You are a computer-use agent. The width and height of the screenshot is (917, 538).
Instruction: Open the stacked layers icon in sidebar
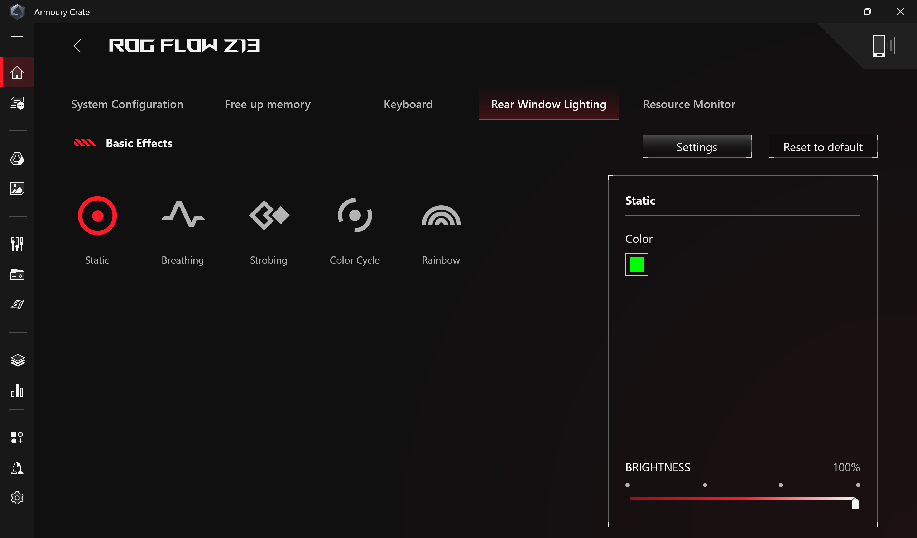[x=18, y=360]
